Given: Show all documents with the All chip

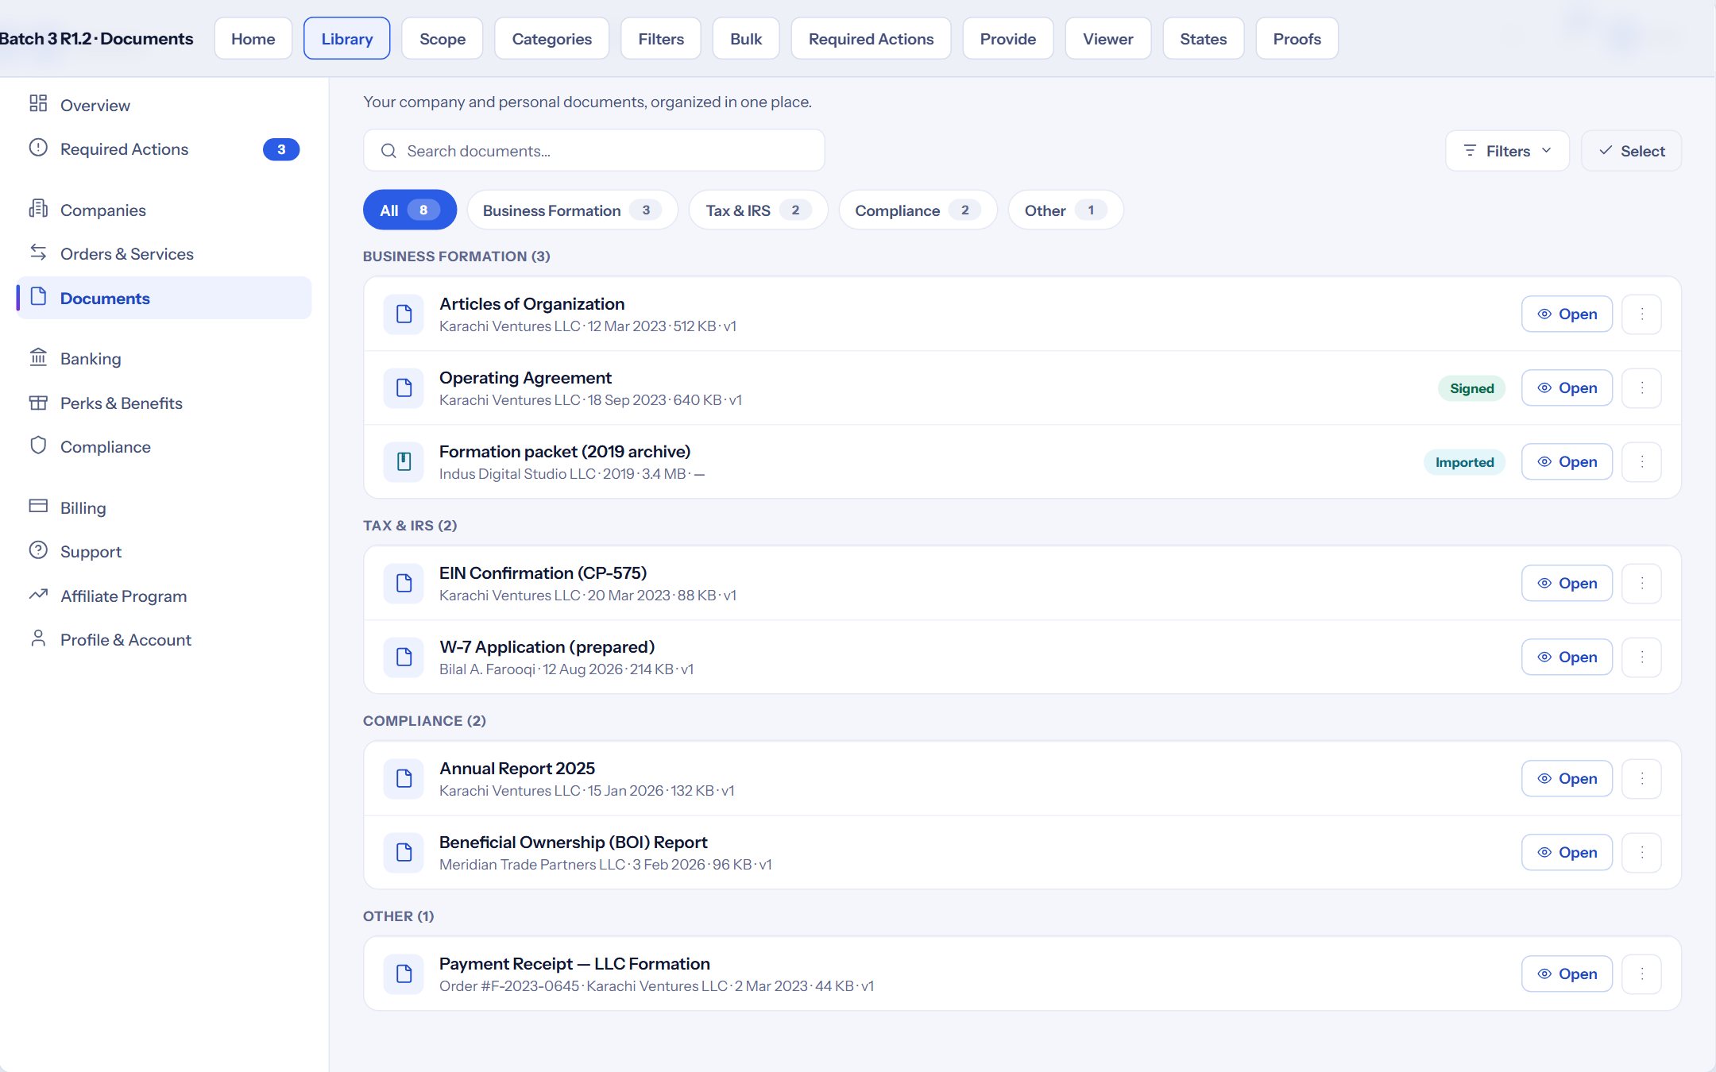Looking at the screenshot, I should (x=410, y=210).
